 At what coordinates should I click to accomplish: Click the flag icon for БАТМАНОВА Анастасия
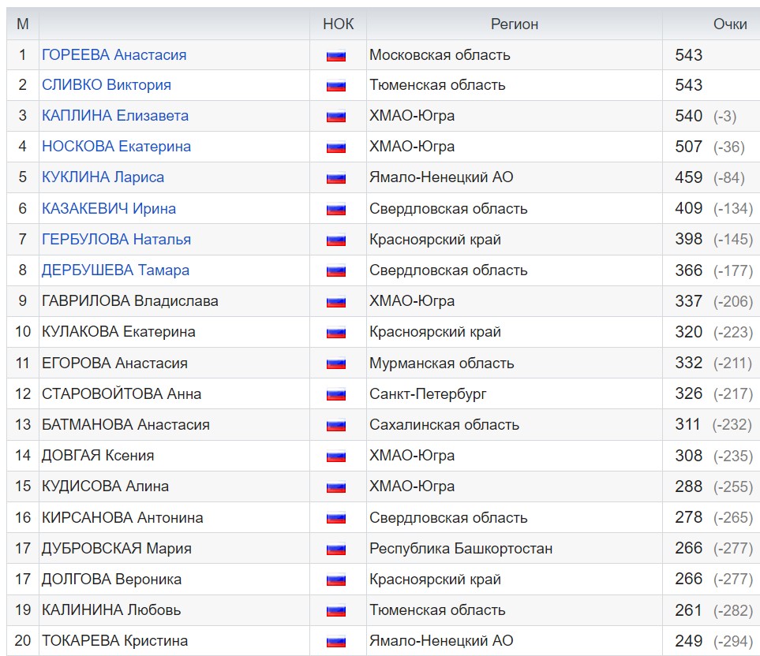pos(336,425)
